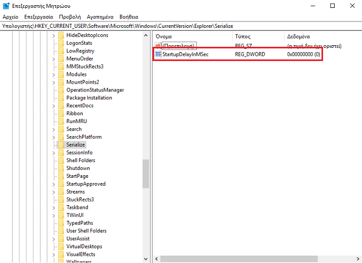Click the tree scroll up arrow
This screenshot has height=263, width=362.
click(x=146, y=35)
